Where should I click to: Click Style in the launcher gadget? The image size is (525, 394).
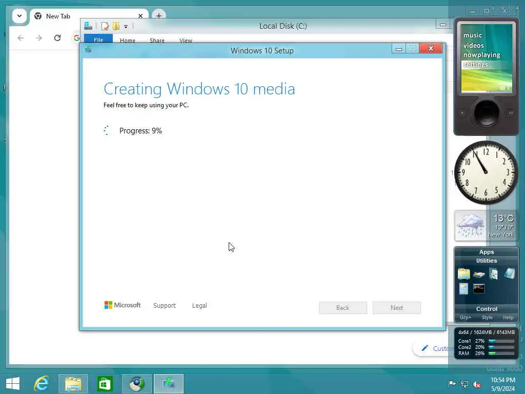[487, 318]
